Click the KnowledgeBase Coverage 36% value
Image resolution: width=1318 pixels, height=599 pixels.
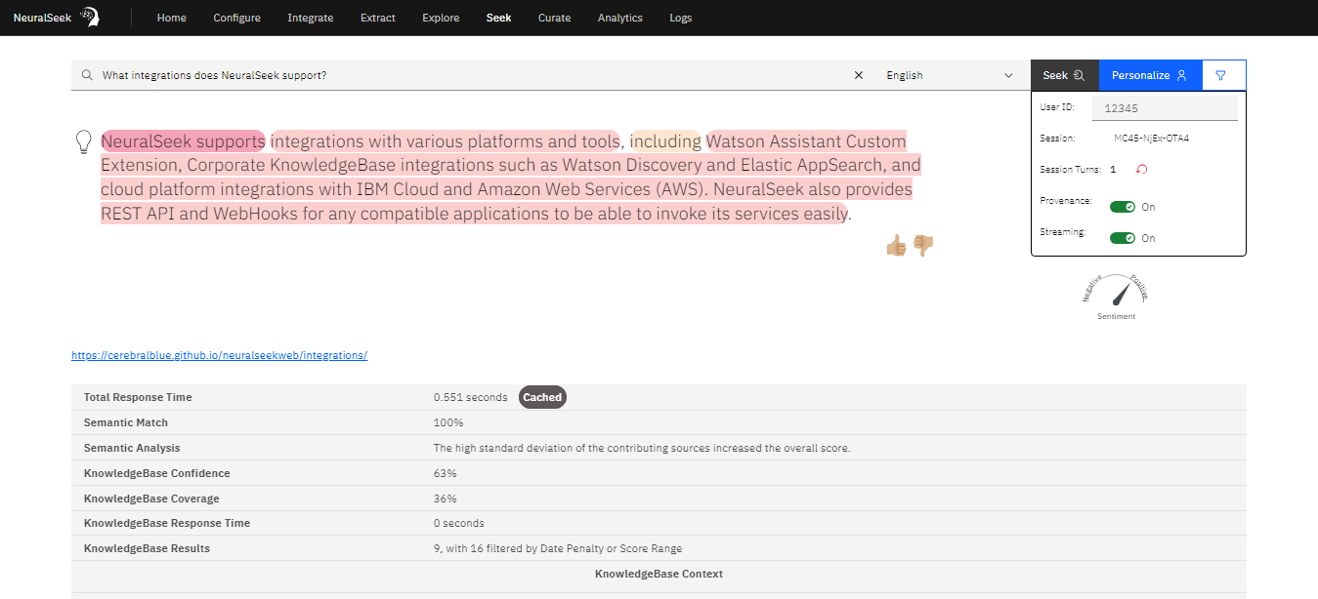[x=446, y=499]
